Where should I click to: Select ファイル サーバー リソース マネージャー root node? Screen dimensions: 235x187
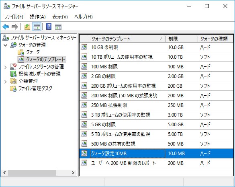pos(43,38)
